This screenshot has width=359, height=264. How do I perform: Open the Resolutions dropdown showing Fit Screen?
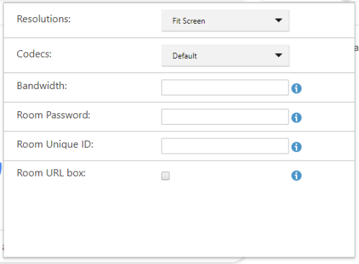click(x=225, y=21)
